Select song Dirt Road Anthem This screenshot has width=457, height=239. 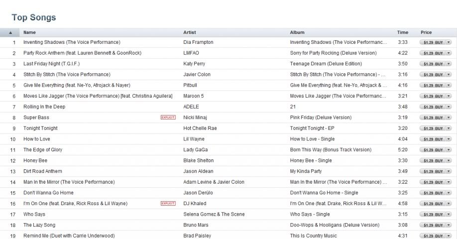coord(42,171)
